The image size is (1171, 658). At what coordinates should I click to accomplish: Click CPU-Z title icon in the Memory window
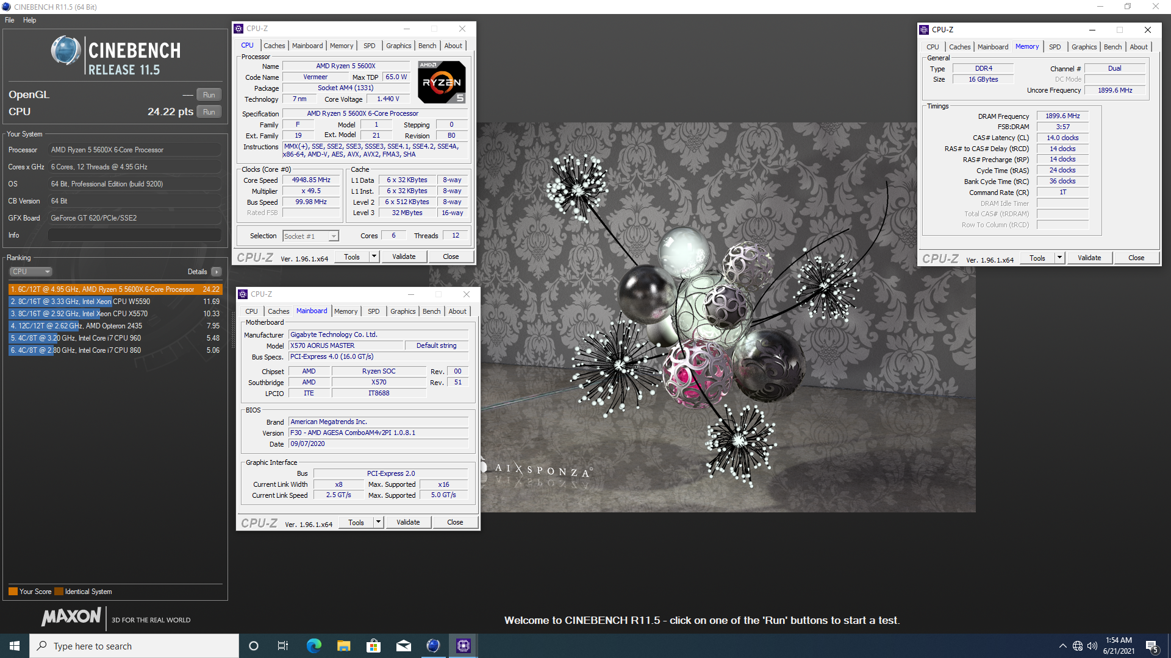point(924,30)
